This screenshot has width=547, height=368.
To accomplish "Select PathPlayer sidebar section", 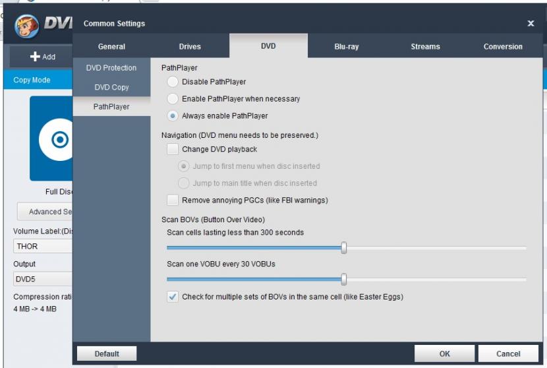I will click(x=111, y=106).
